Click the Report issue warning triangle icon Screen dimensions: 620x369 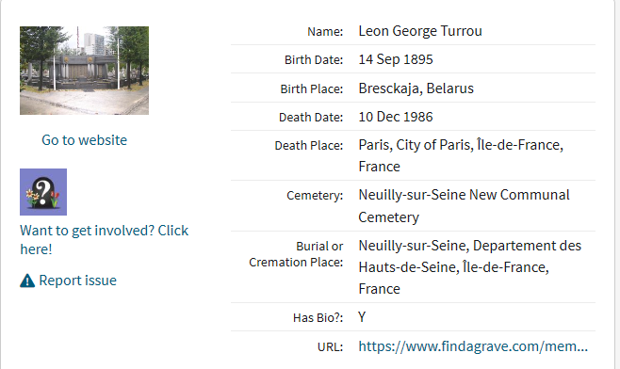pyautogui.click(x=27, y=281)
